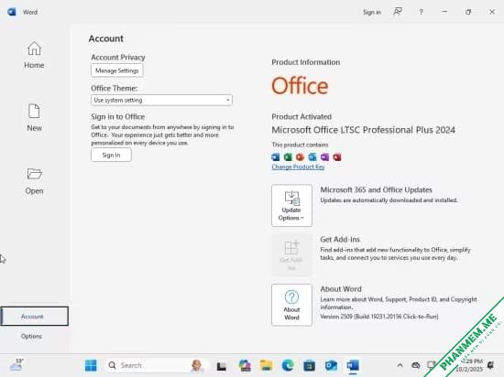The image size is (504, 377).
Task: Click the Word app icon in the title bar
Action: 12,12
